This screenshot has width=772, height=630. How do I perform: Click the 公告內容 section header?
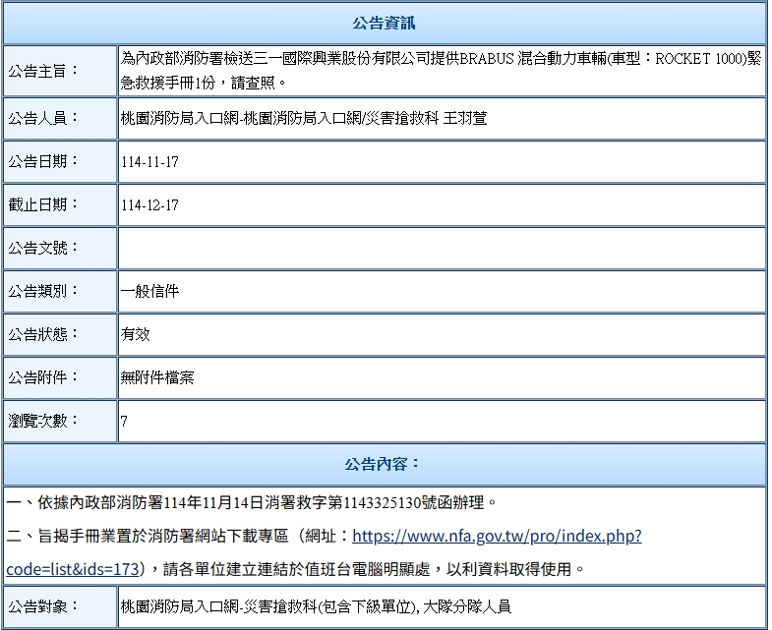coord(385,464)
